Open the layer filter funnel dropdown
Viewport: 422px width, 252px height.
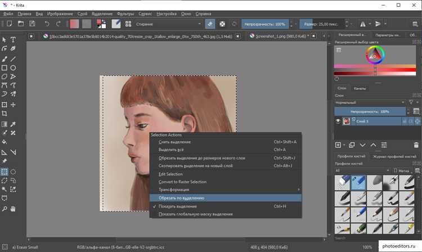(x=413, y=102)
